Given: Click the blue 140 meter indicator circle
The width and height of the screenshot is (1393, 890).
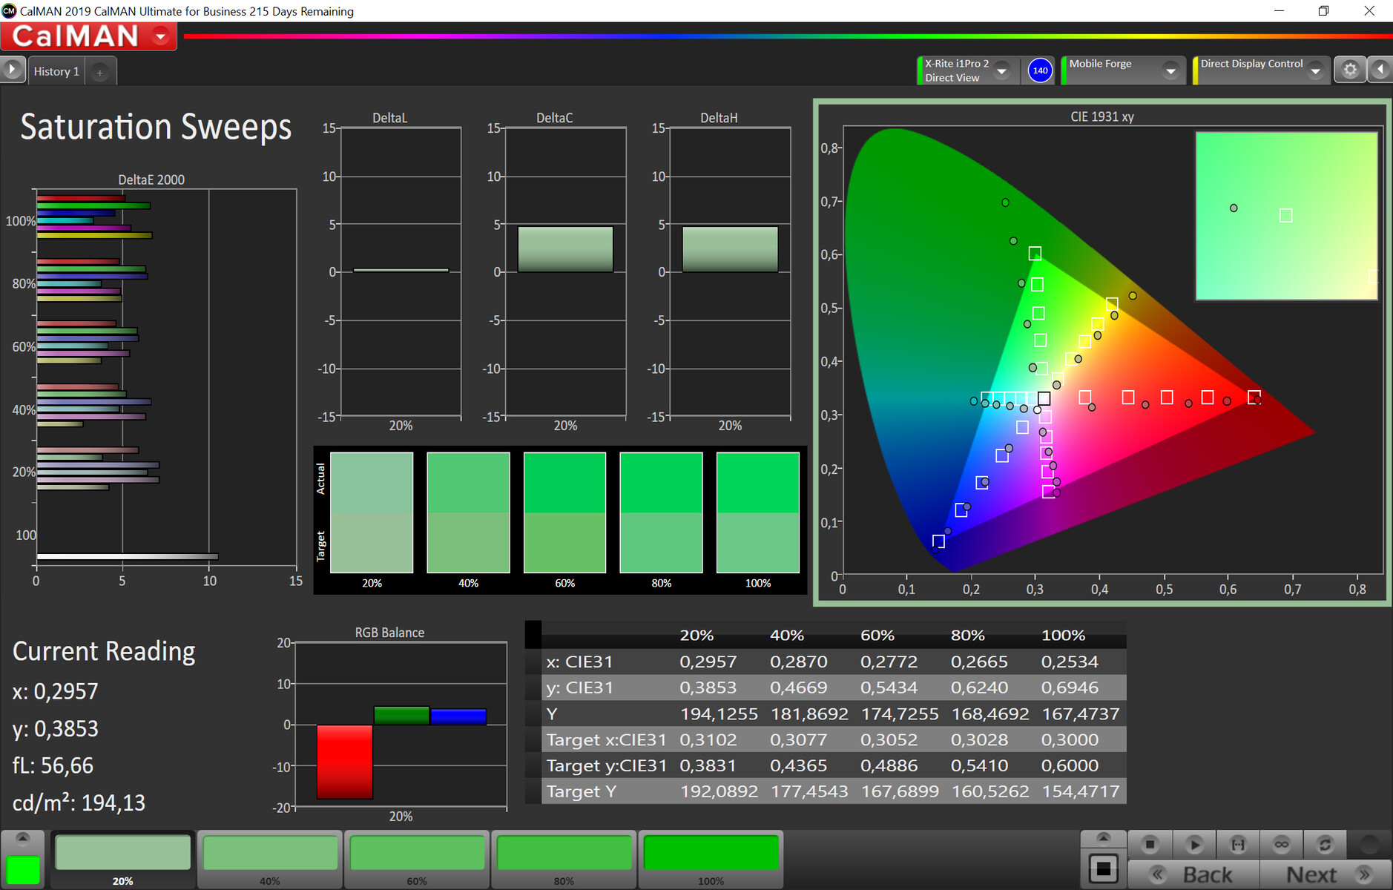Looking at the screenshot, I should click(x=1040, y=70).
